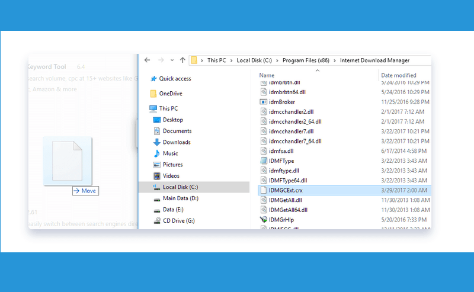Select This PC in navigation pane
474x292 pixels.
168,108
